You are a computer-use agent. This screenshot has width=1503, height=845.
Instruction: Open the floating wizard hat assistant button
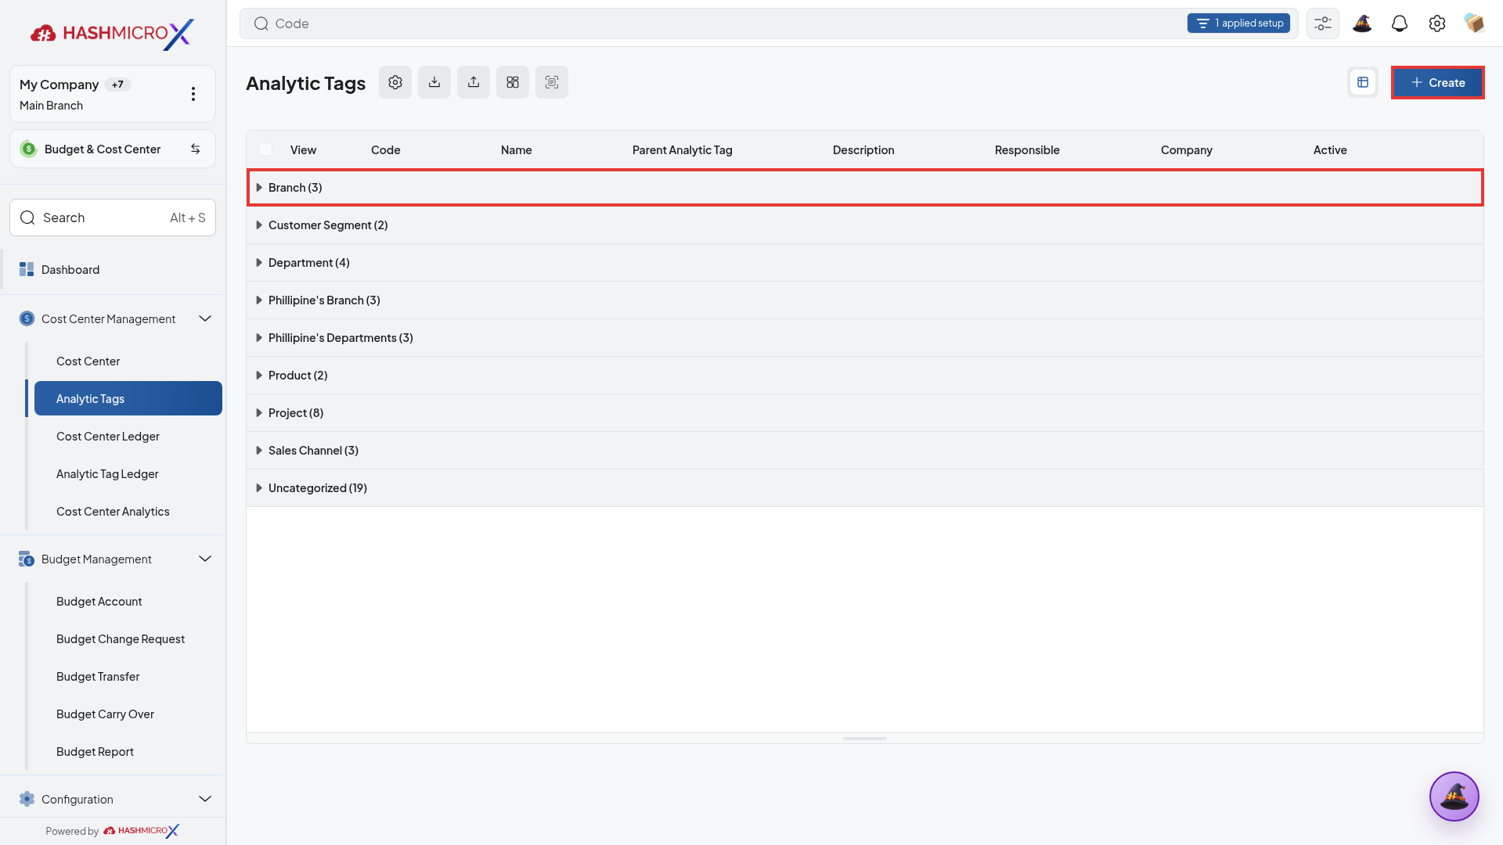pyautogui.click(x=1454, y=796)
